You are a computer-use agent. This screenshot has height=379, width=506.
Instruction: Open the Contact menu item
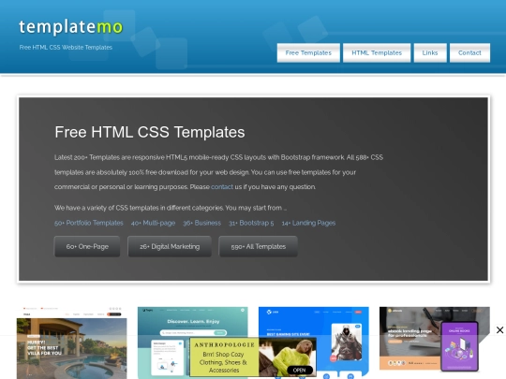pos(469,52)
